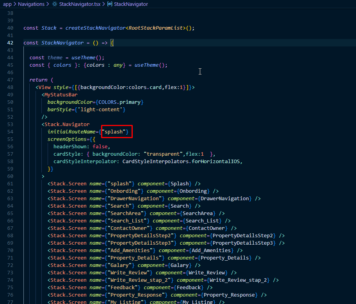Open the "app" breadcrumb folder

click(7, 4)
